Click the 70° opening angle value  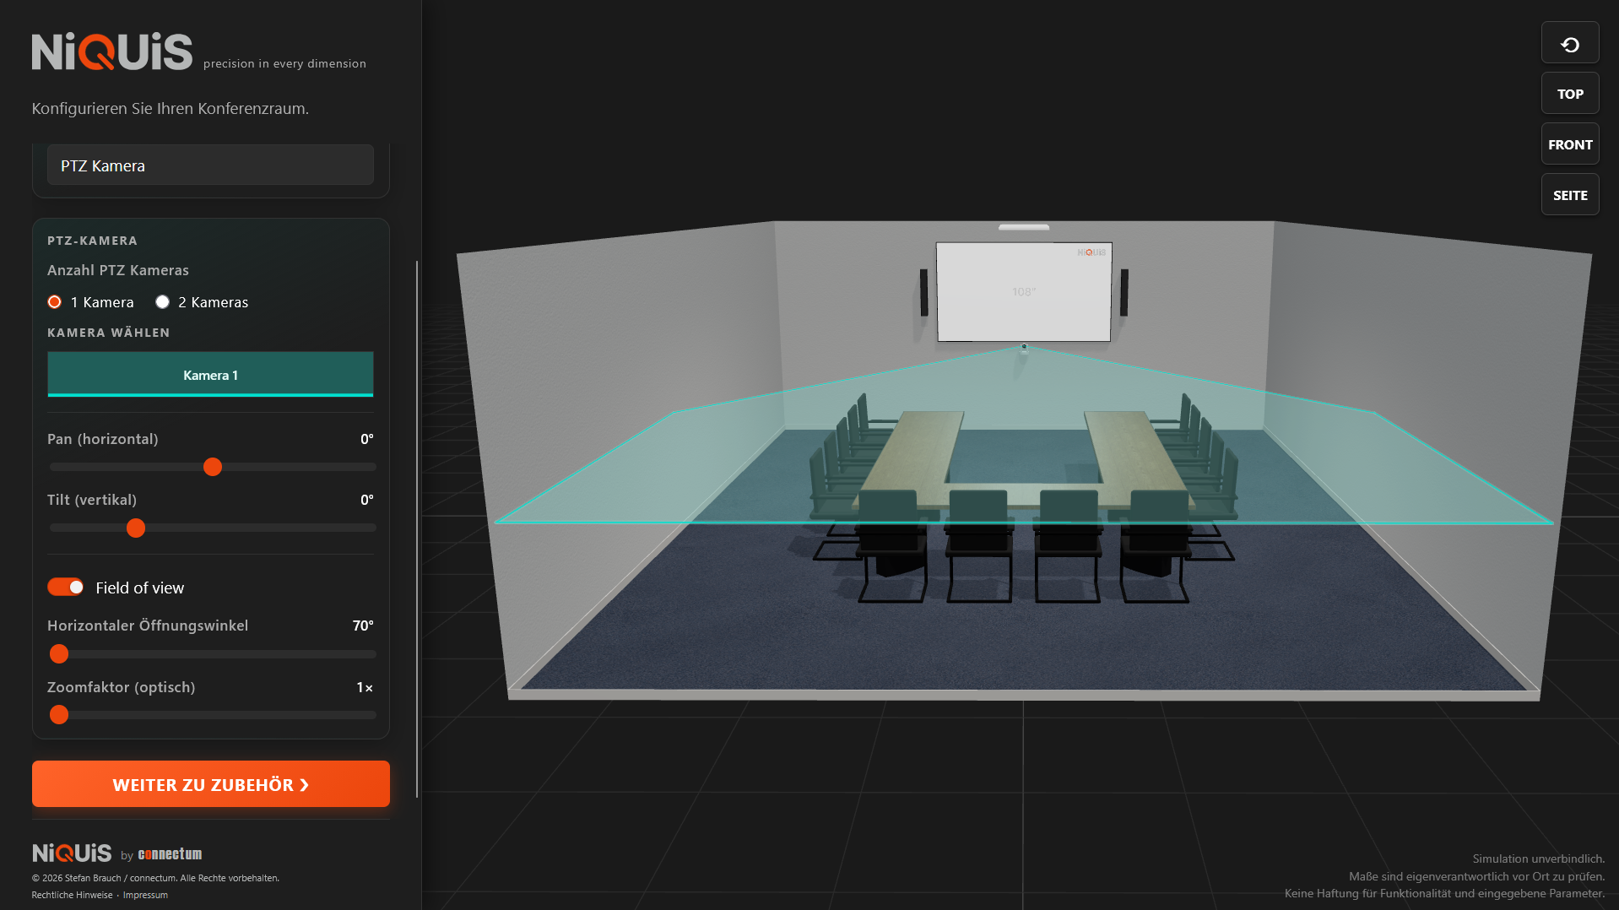click(363, 626)
